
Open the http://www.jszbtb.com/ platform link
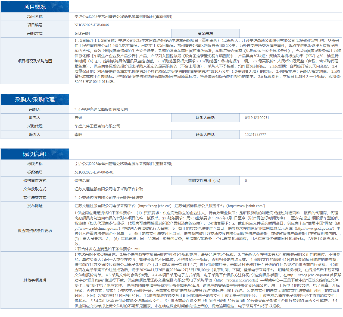pos(246,206)
